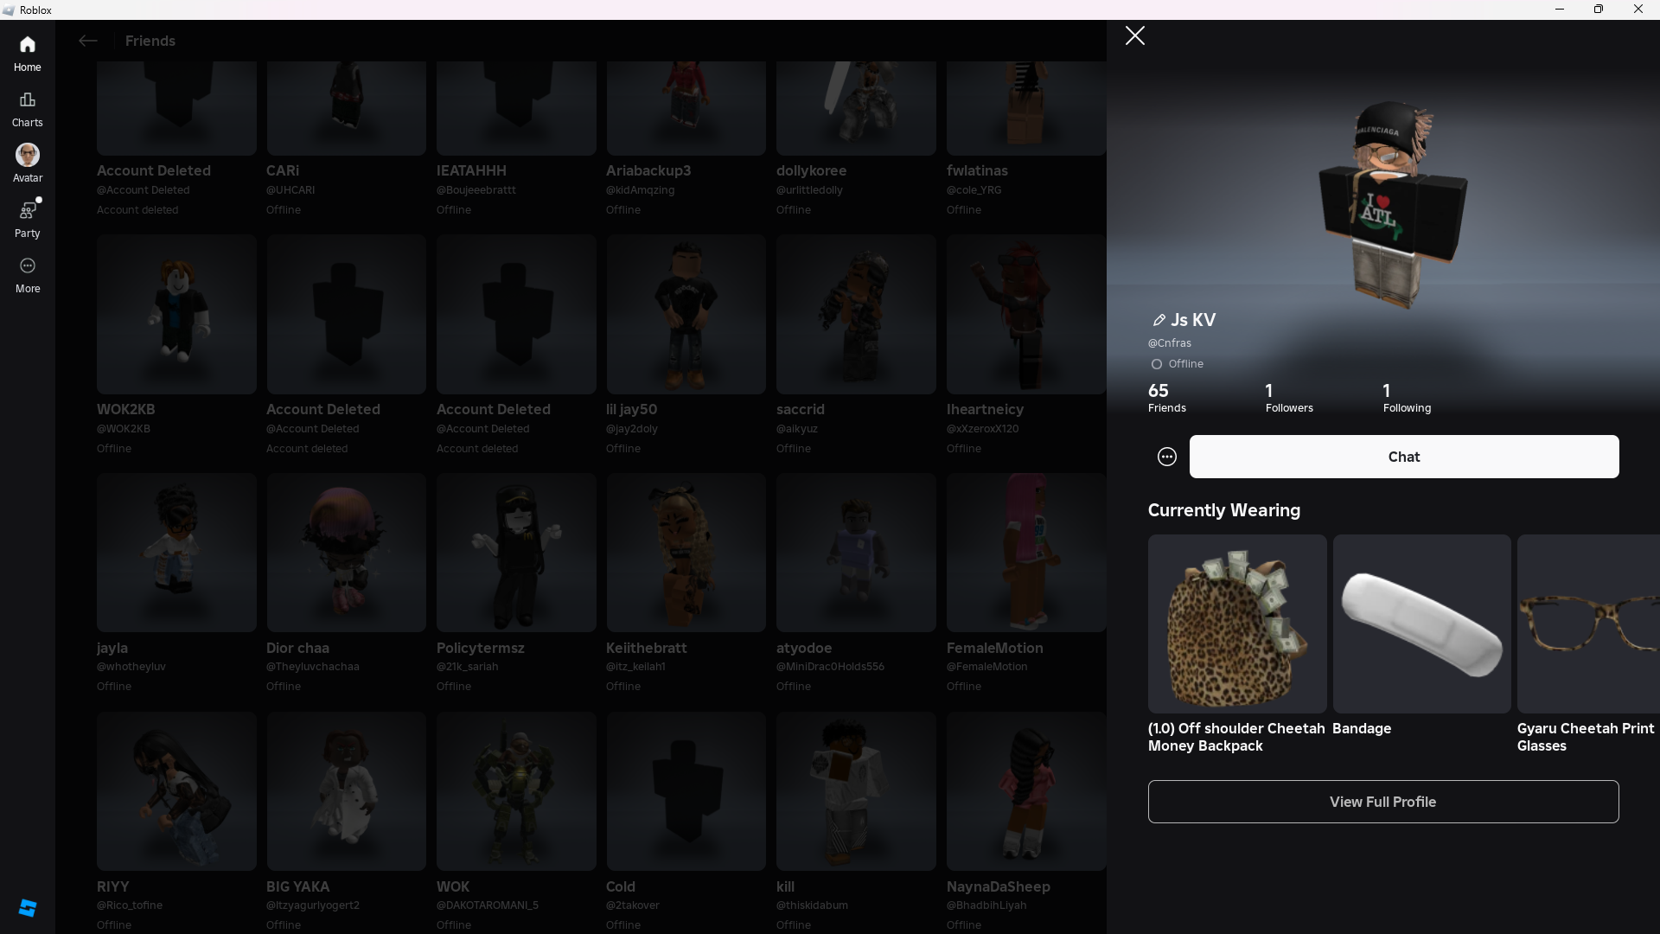Viewport: 1660px width, 934px height.
Task: Click the More sidebar icon
Action: coord(27,274)
